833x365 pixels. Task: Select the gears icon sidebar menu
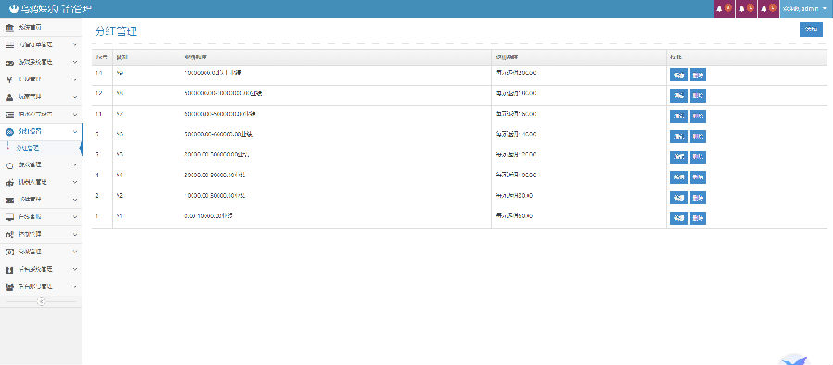[x=9, y=235]
